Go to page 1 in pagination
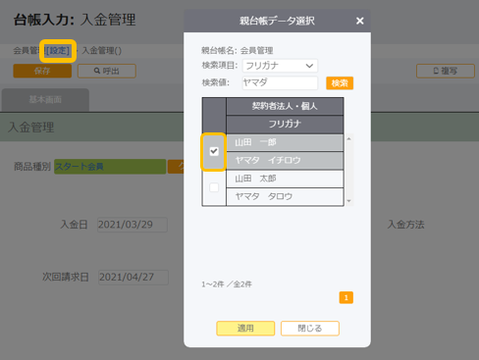The width and height of the screenshot is (479, 360). pos(346,297)
